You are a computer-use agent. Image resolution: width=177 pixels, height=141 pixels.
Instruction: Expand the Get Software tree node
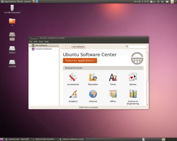[x=30, y=45]
